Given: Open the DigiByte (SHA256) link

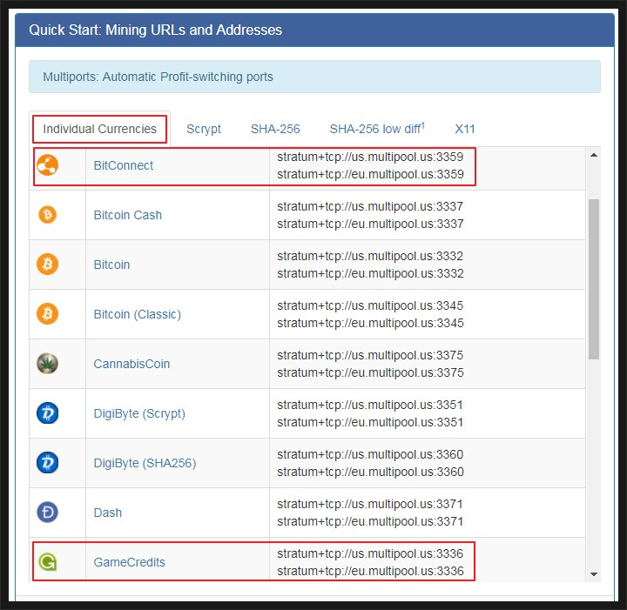Looking at the screenshot, I should click(x=145, y=463).
